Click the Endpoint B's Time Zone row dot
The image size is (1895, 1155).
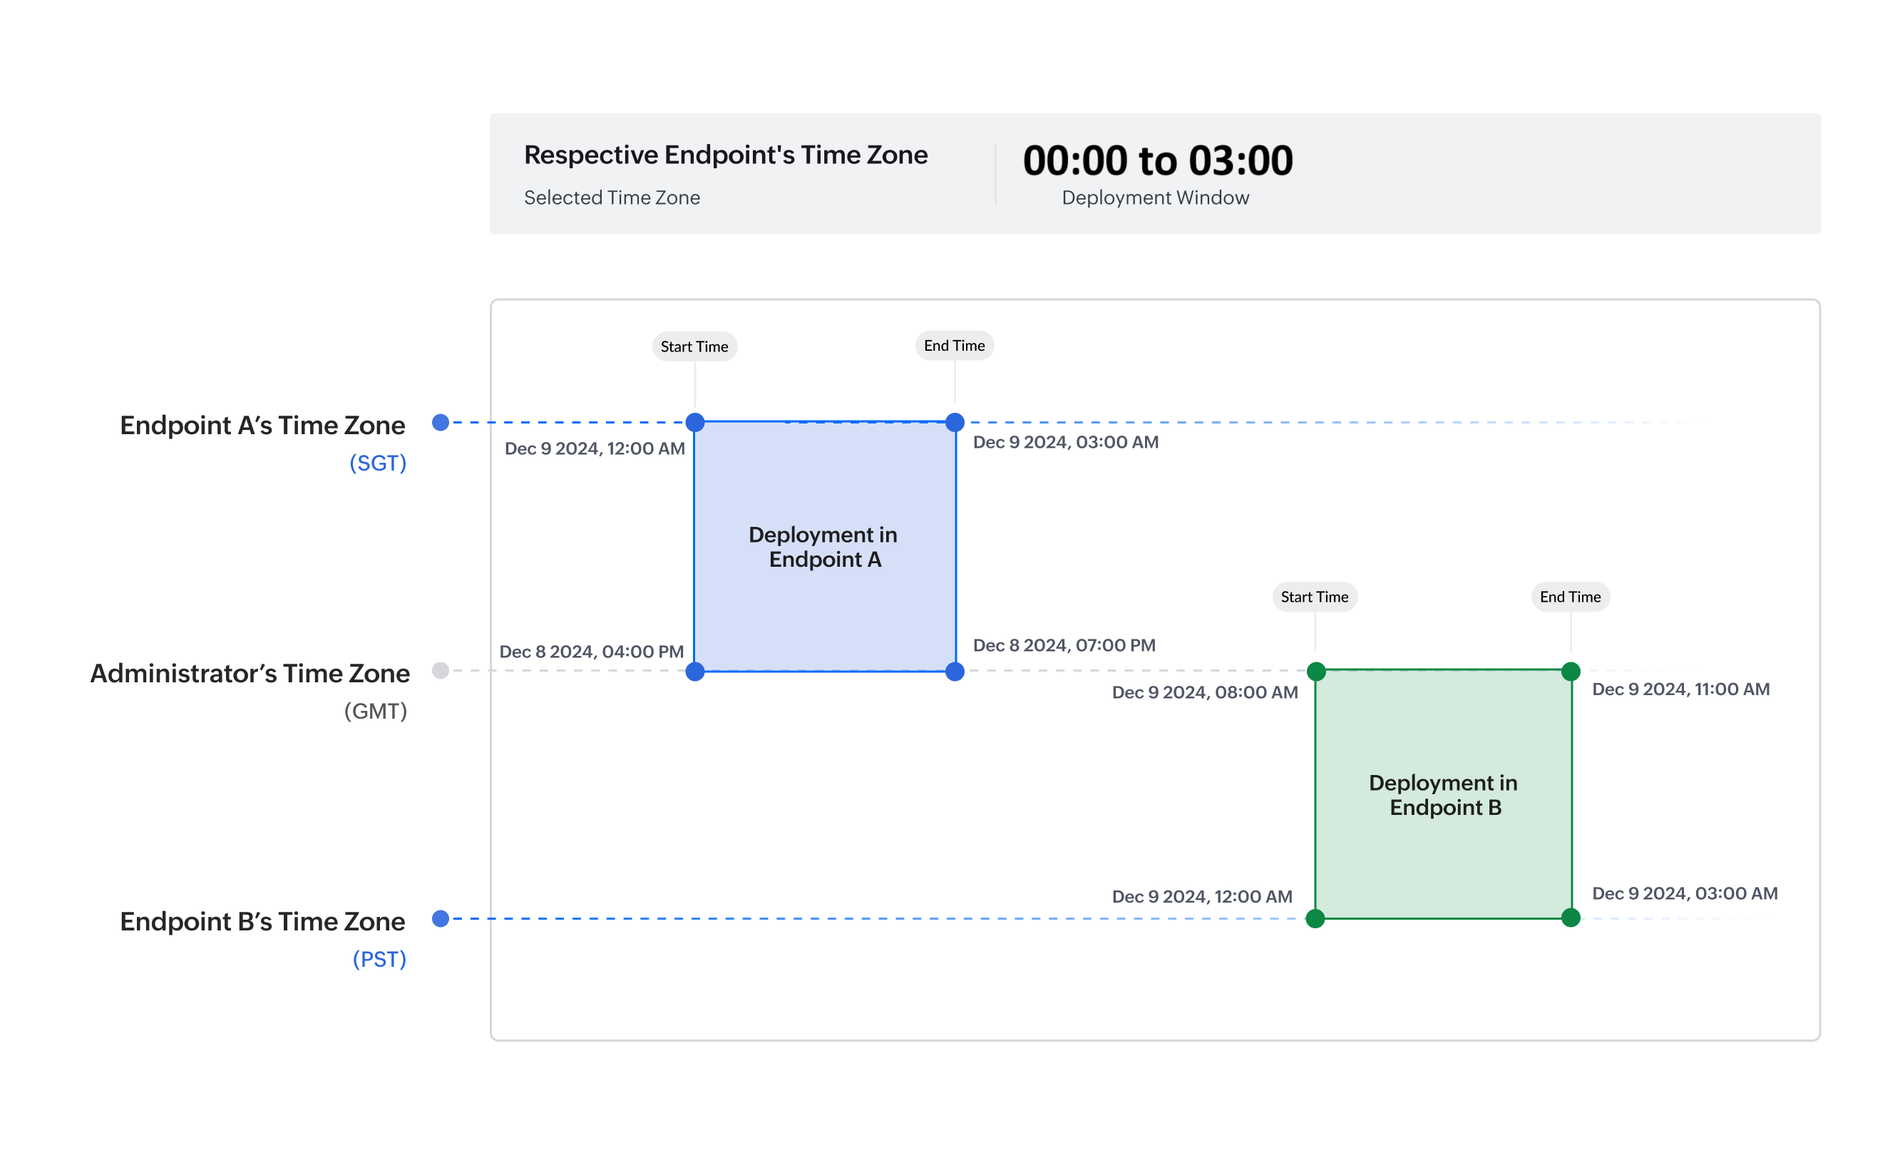coord(441,918)
